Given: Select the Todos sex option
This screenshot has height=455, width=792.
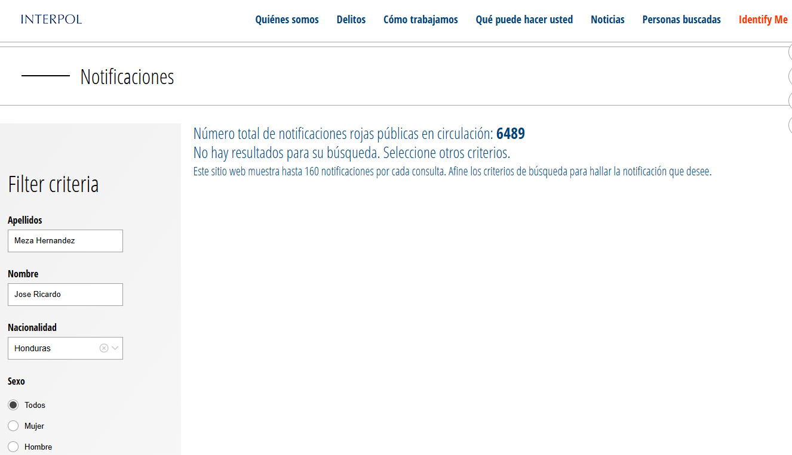Looking at the screenshot, I should pos(13,405).
